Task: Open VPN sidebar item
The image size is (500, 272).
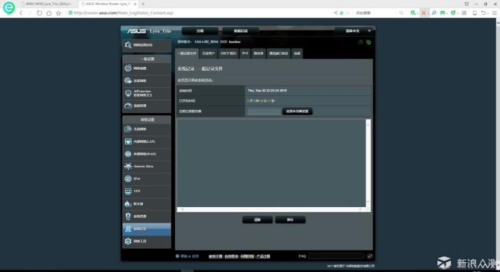Action: click(147, 191)
